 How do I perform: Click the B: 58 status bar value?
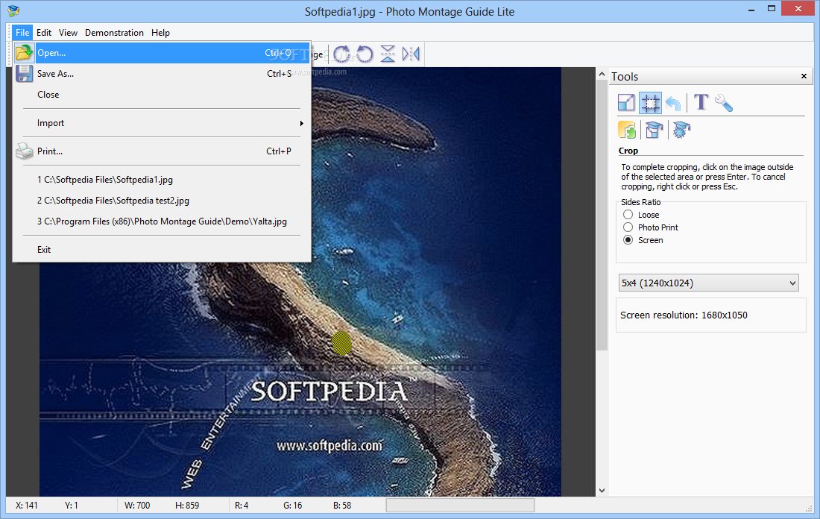(343, 506)
